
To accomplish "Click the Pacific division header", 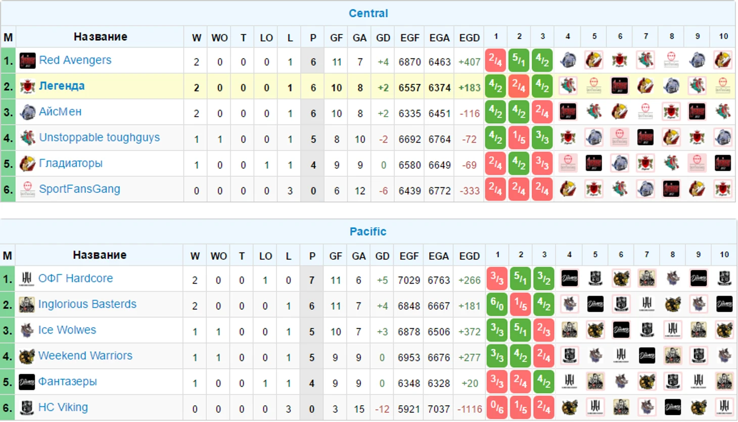I will (x=368, y=232).
